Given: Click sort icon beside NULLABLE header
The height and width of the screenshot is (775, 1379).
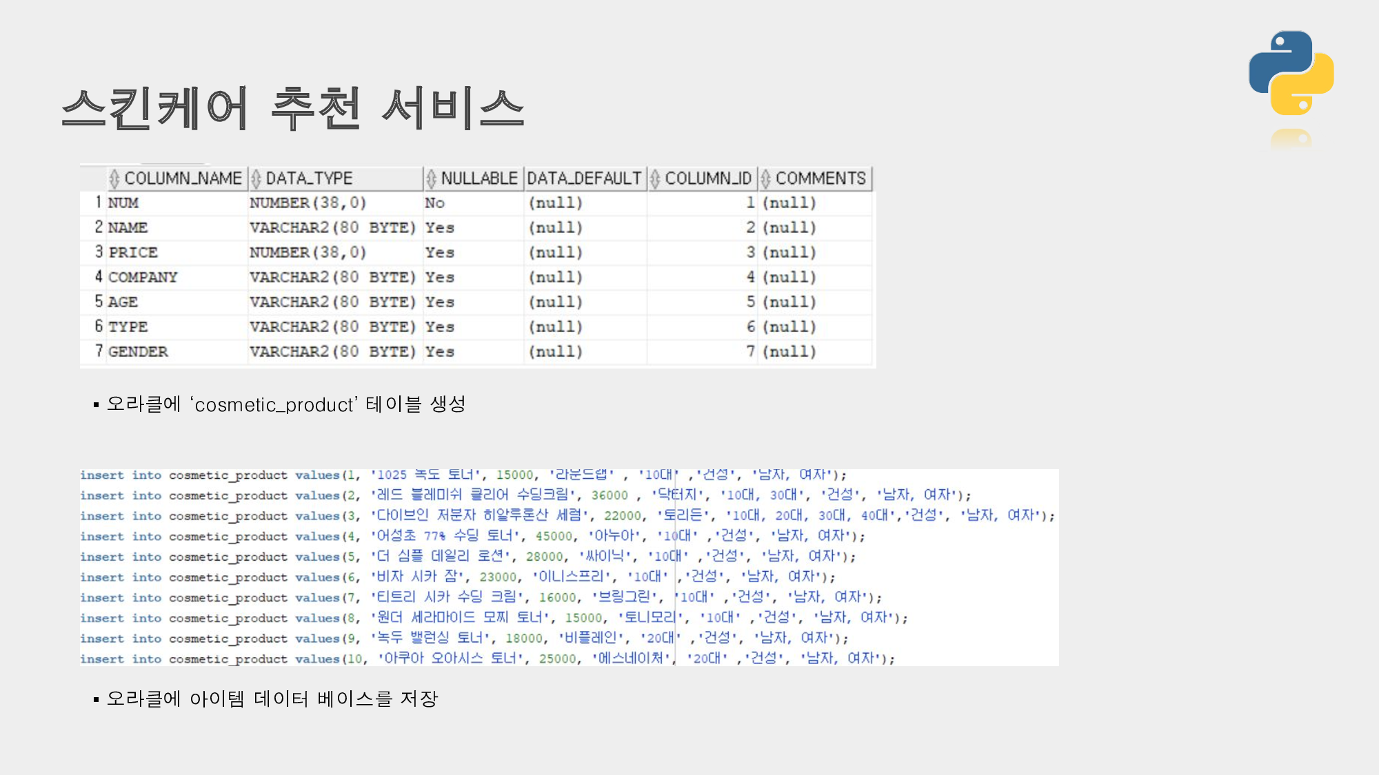Looking at the screenshot, I should [x=431, y=178].
